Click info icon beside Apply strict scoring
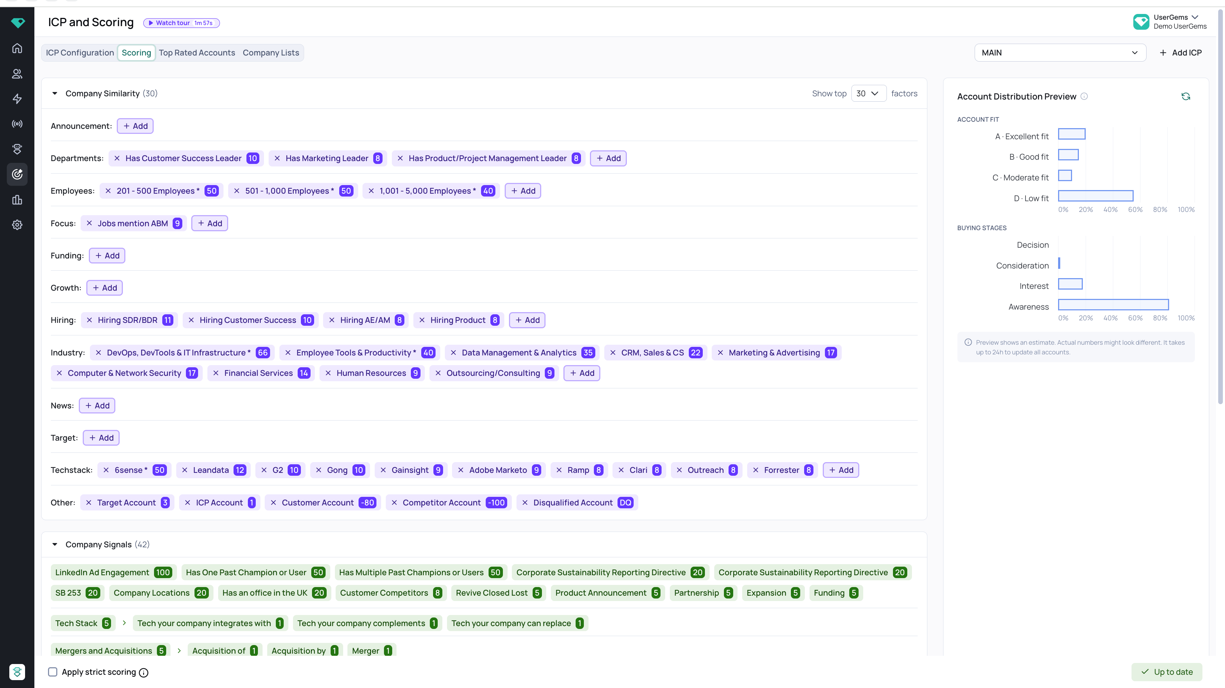The image size is (1225, 688). point(144,672)
